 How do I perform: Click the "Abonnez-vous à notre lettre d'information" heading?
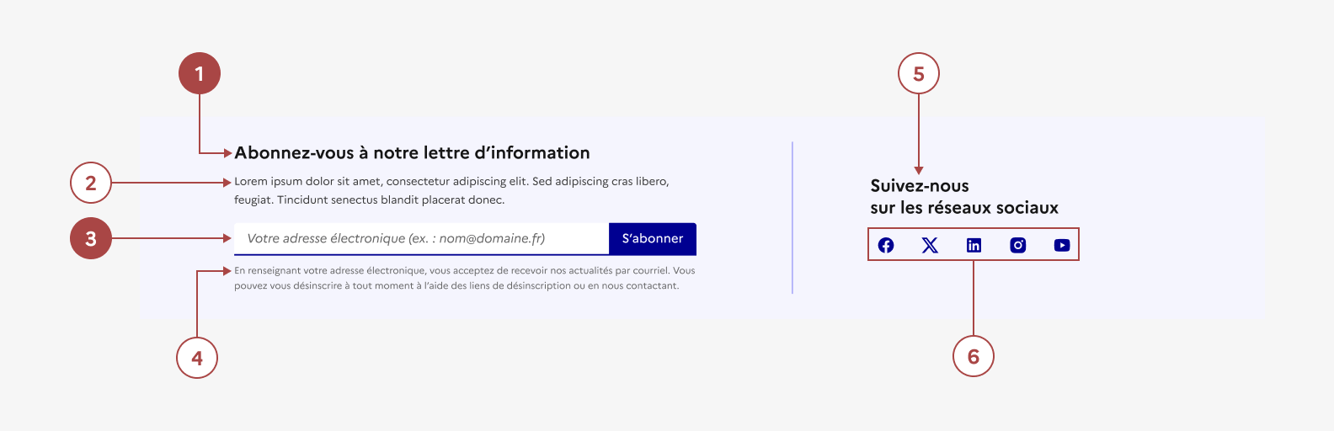click(412, 153)
